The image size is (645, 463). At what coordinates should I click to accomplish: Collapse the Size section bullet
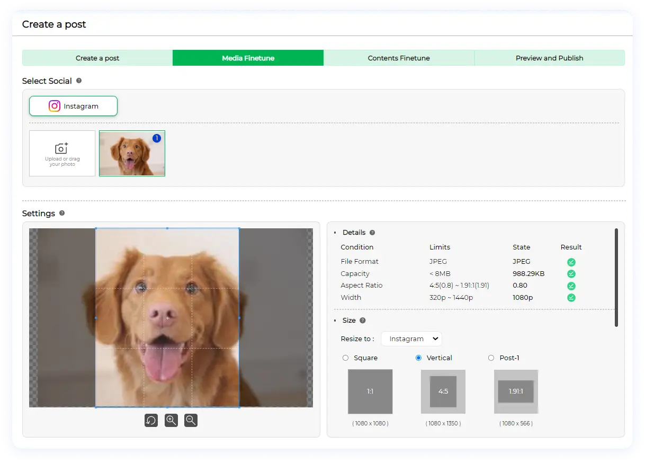coord(335,320)
